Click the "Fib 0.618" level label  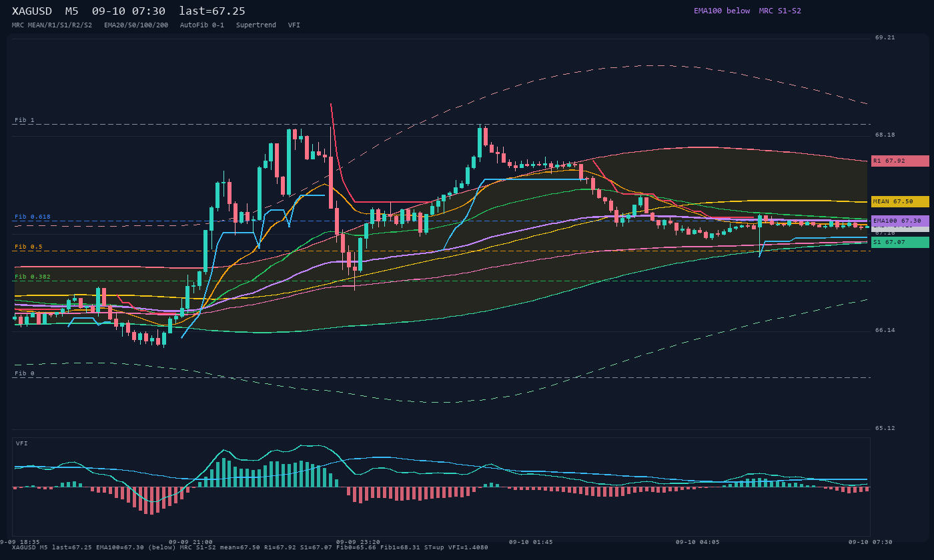click(33, 217)
